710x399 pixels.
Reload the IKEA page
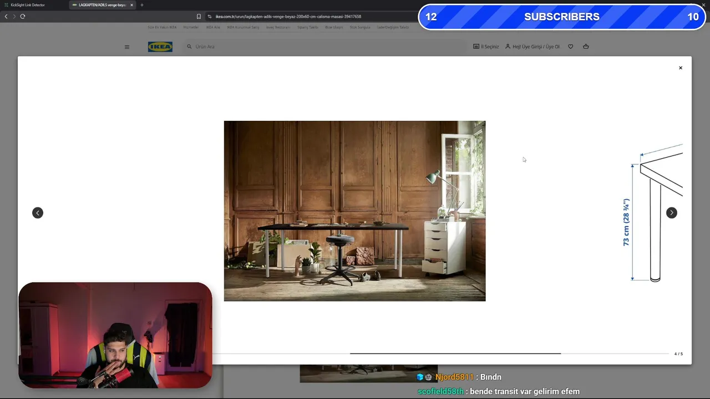pyautogui.click(x=23, y=17)
